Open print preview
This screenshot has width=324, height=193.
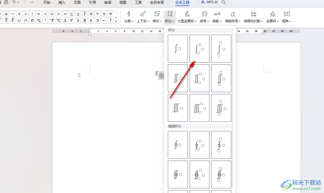(x=7, y=2)
